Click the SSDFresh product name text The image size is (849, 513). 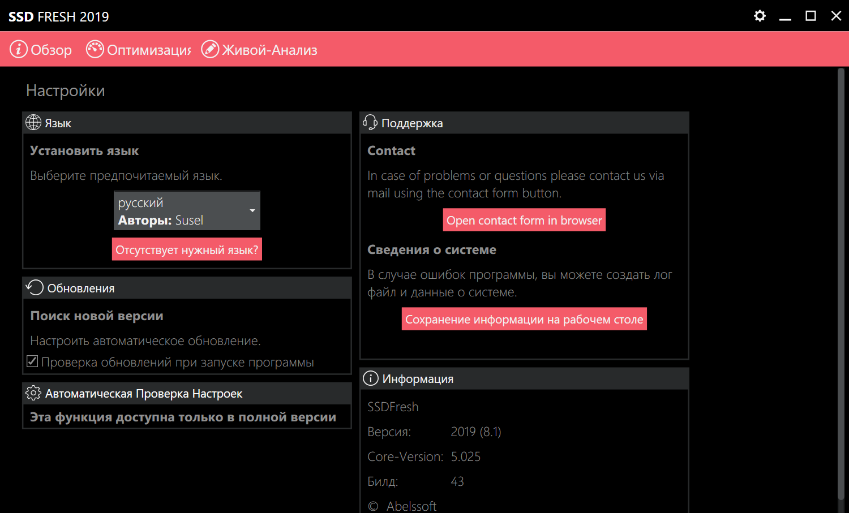pyautogui.click(x=393, y=407)
